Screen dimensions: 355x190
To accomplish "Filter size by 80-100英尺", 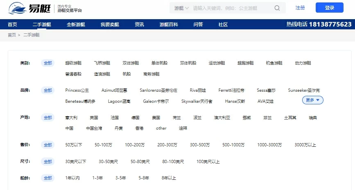I will point(173,161).
